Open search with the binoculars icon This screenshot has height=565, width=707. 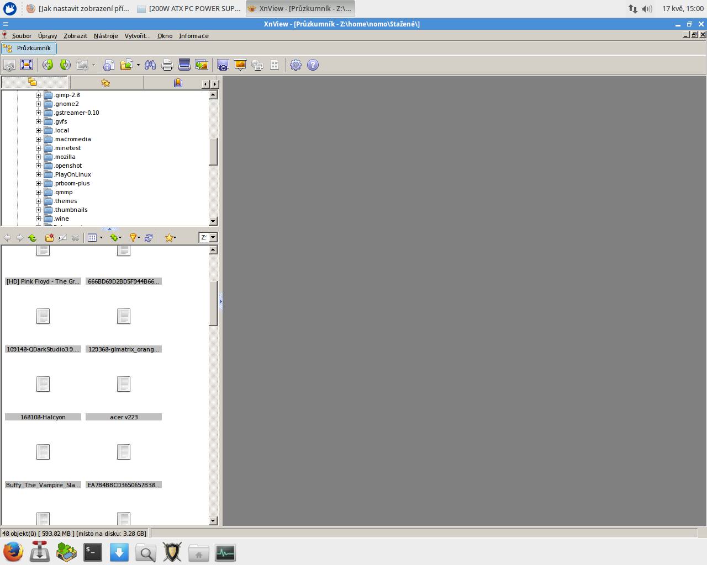coord(150,65)
